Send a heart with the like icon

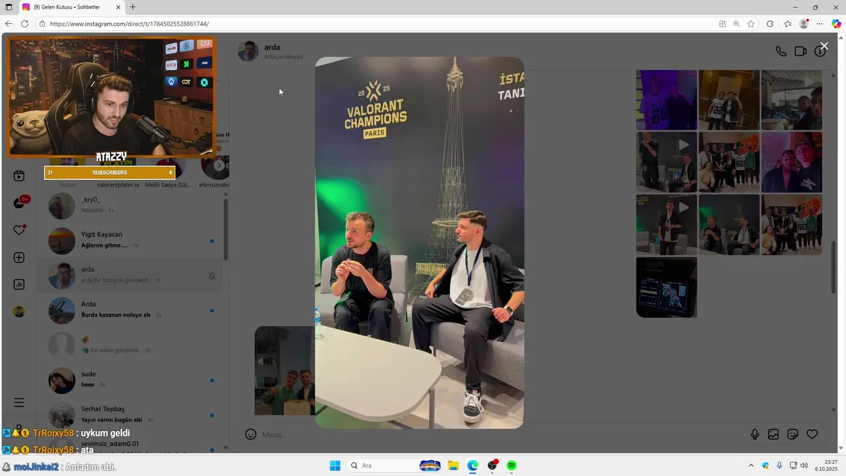[812, 434]
